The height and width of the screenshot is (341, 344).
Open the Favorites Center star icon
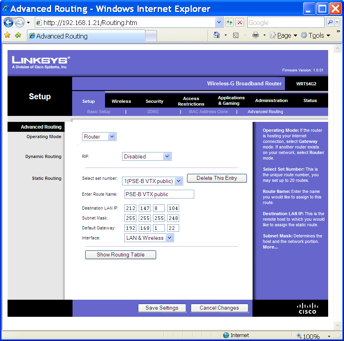point(7,35)
